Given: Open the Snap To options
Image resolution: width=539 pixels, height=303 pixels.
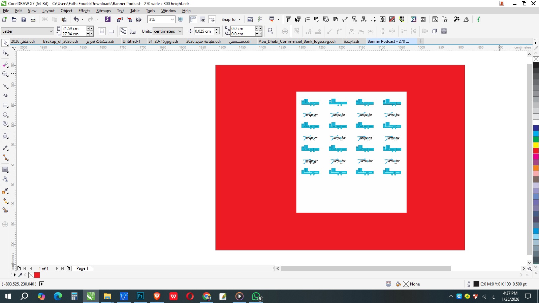Looking at the screenshot, I should coord(231,20).
